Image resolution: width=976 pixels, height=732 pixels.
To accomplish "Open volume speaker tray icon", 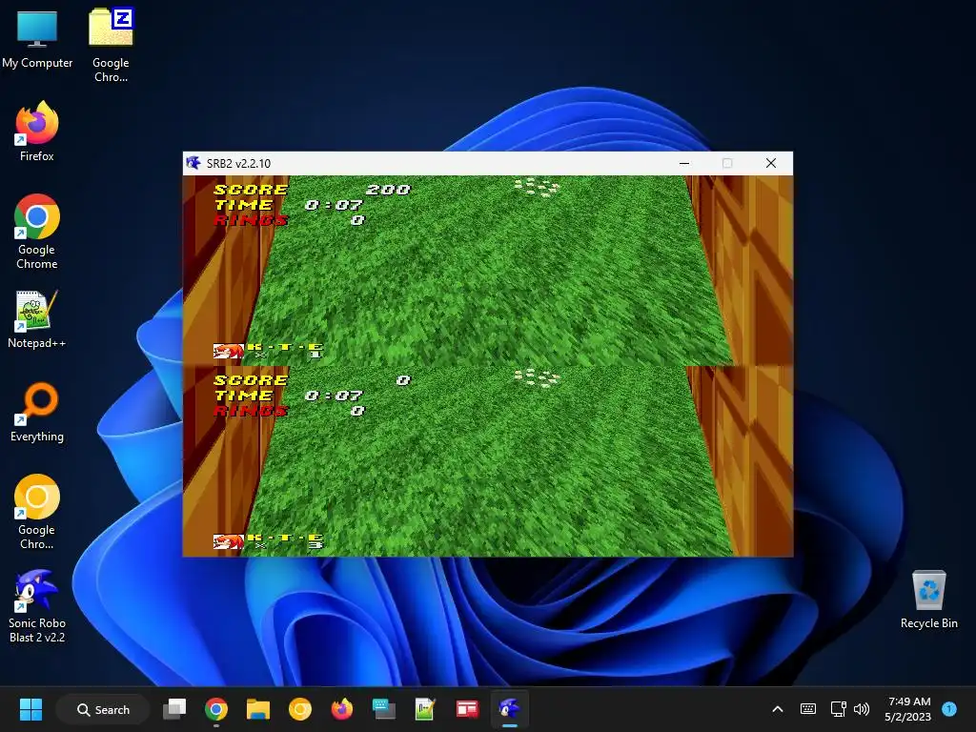I will (862, 709).
